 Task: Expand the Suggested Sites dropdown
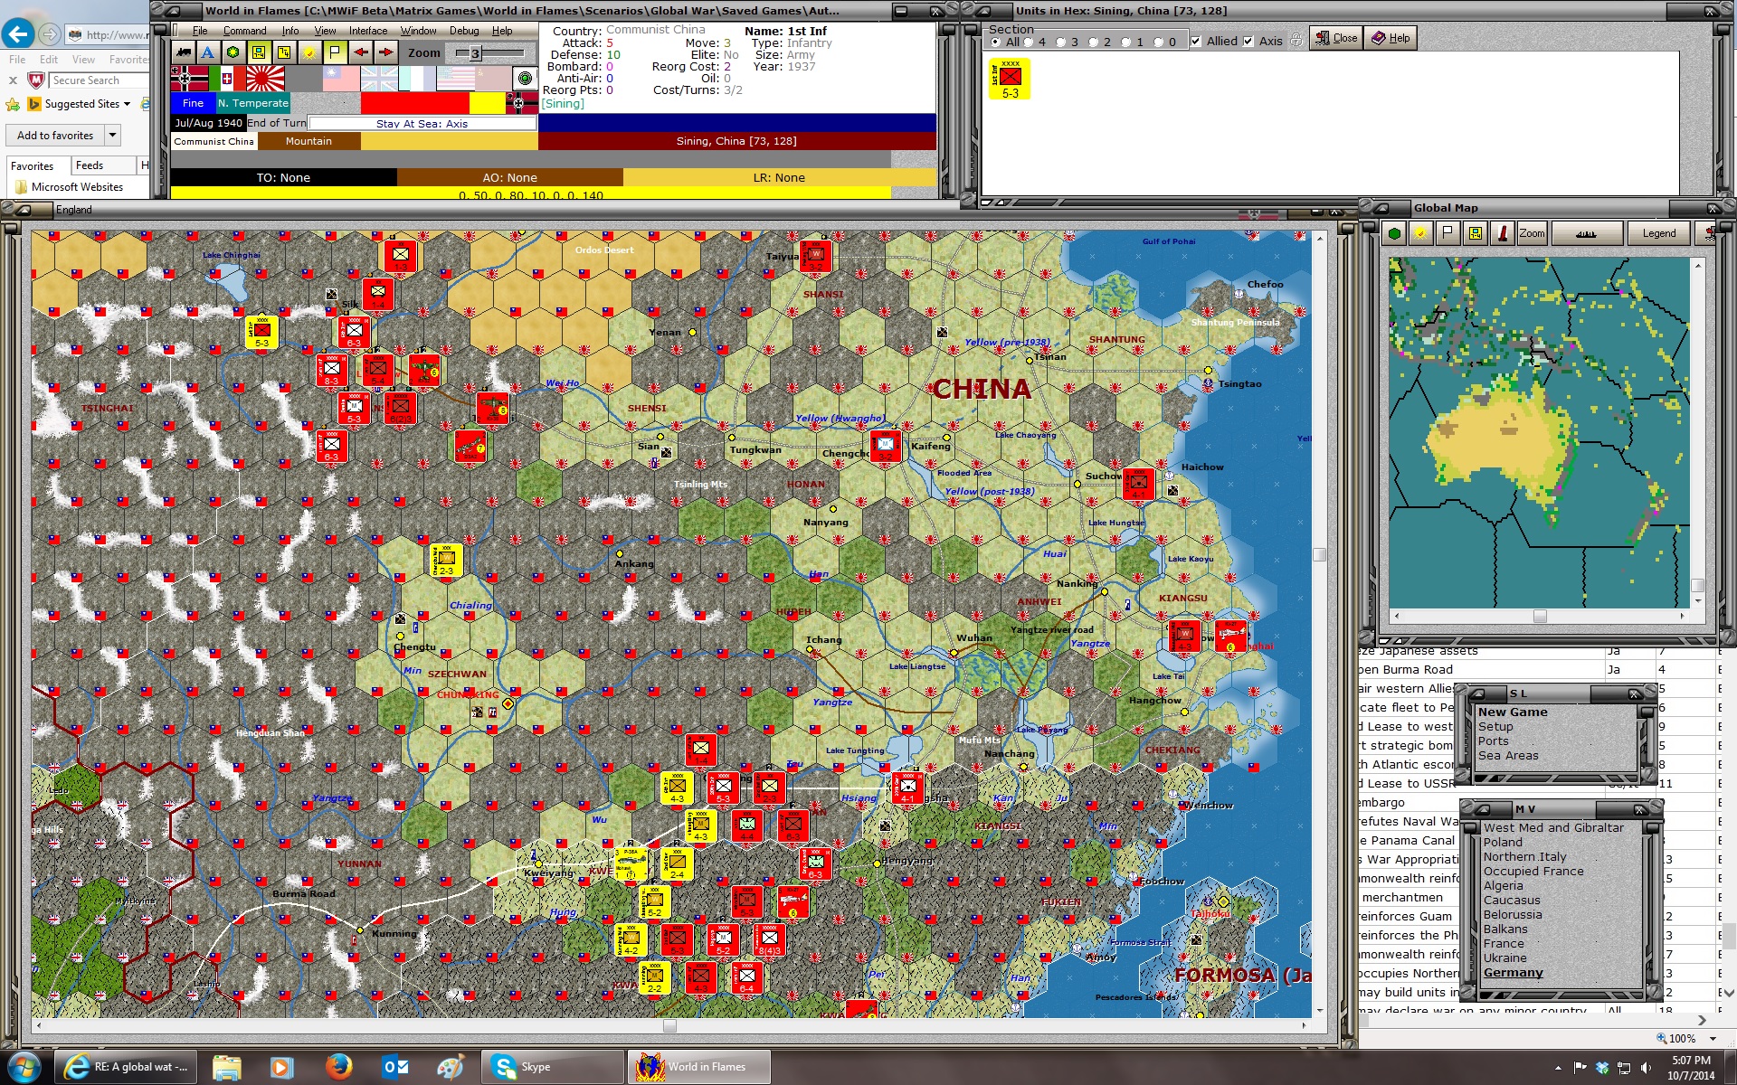(x=127, y=104)
